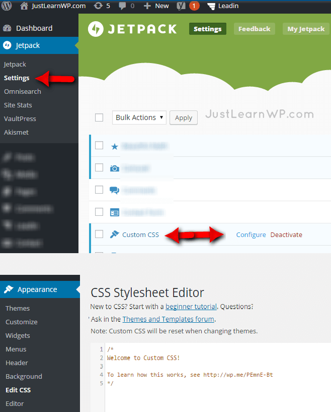Open the Bulk Actions dropdown
The height and width of the screenshot is (412, 331).
[x=139, y=117]
